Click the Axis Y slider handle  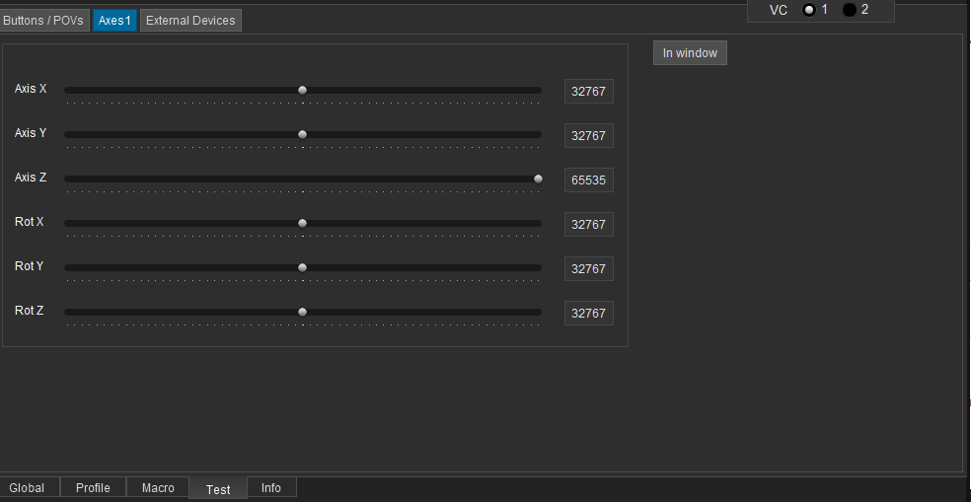click(x=302, y=134)
